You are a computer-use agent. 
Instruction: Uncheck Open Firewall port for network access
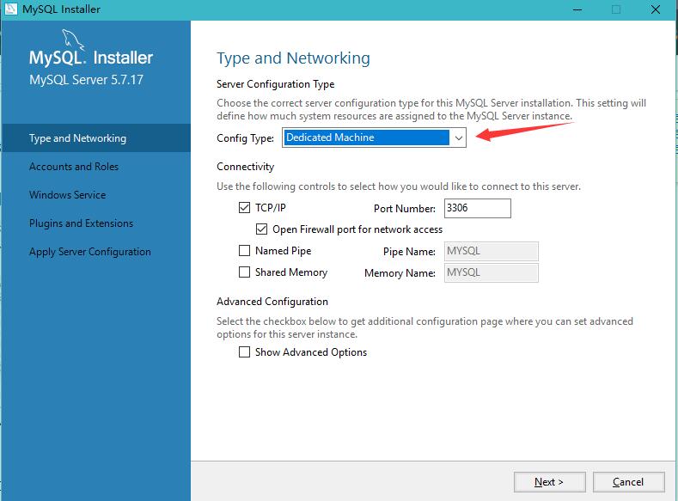(262, 229)
